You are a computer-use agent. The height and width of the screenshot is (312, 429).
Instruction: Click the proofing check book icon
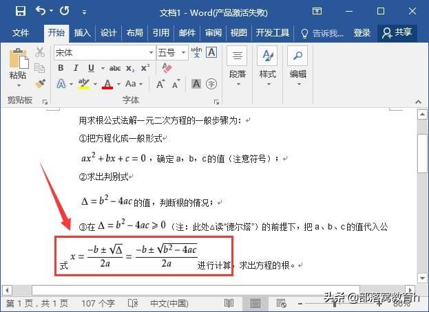coord(133,303)
